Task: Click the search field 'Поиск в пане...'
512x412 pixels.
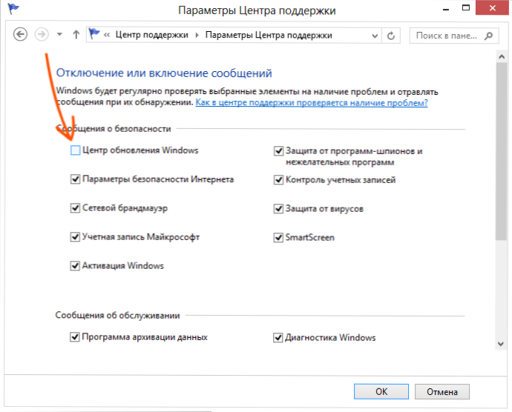Action: (x=454, y=36)
